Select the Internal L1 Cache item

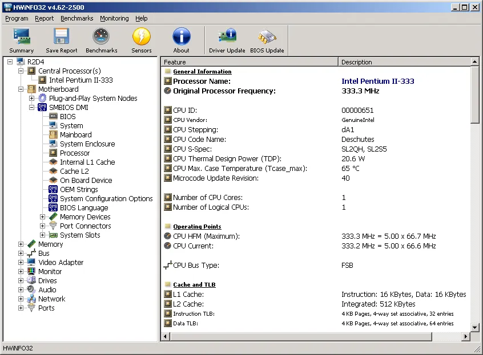(x=87, y=162)
